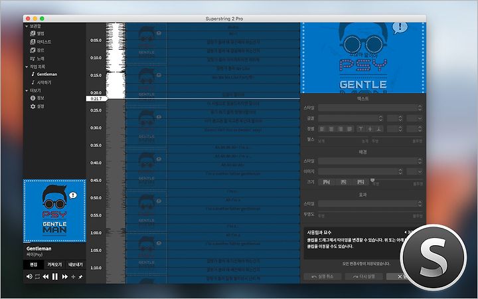Align text right in 정렬 row
The width and height of the screenshot is (478, 299).
[341, 129]
